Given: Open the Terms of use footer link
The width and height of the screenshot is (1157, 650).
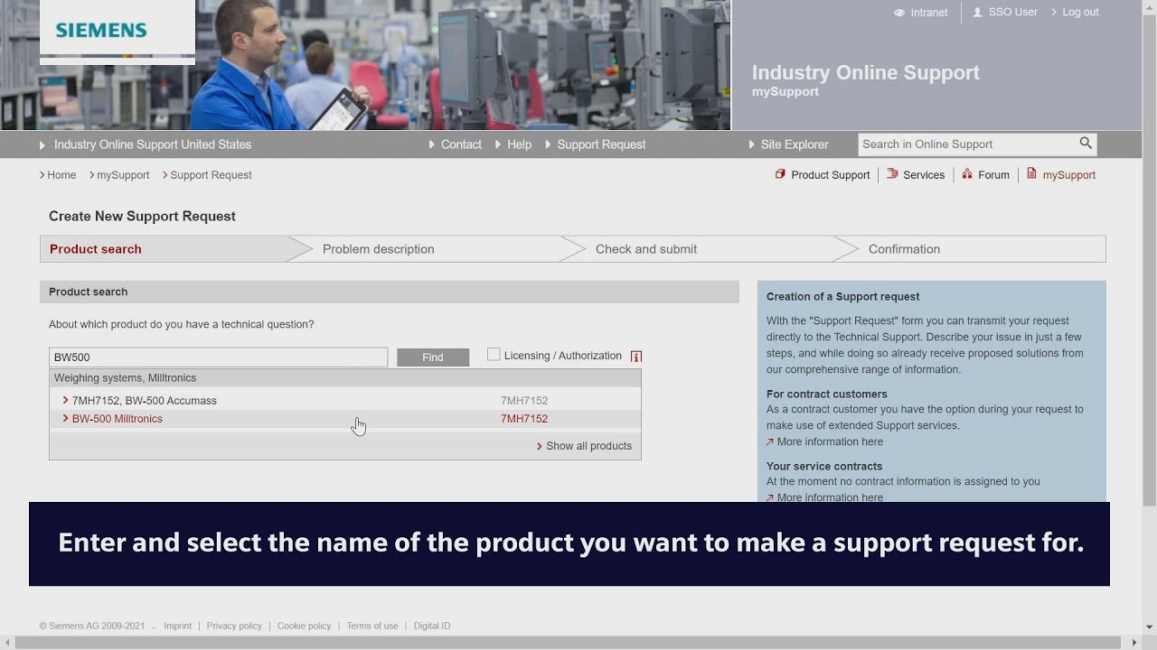Looking at the screenshot, I should [x=372, y=626].
